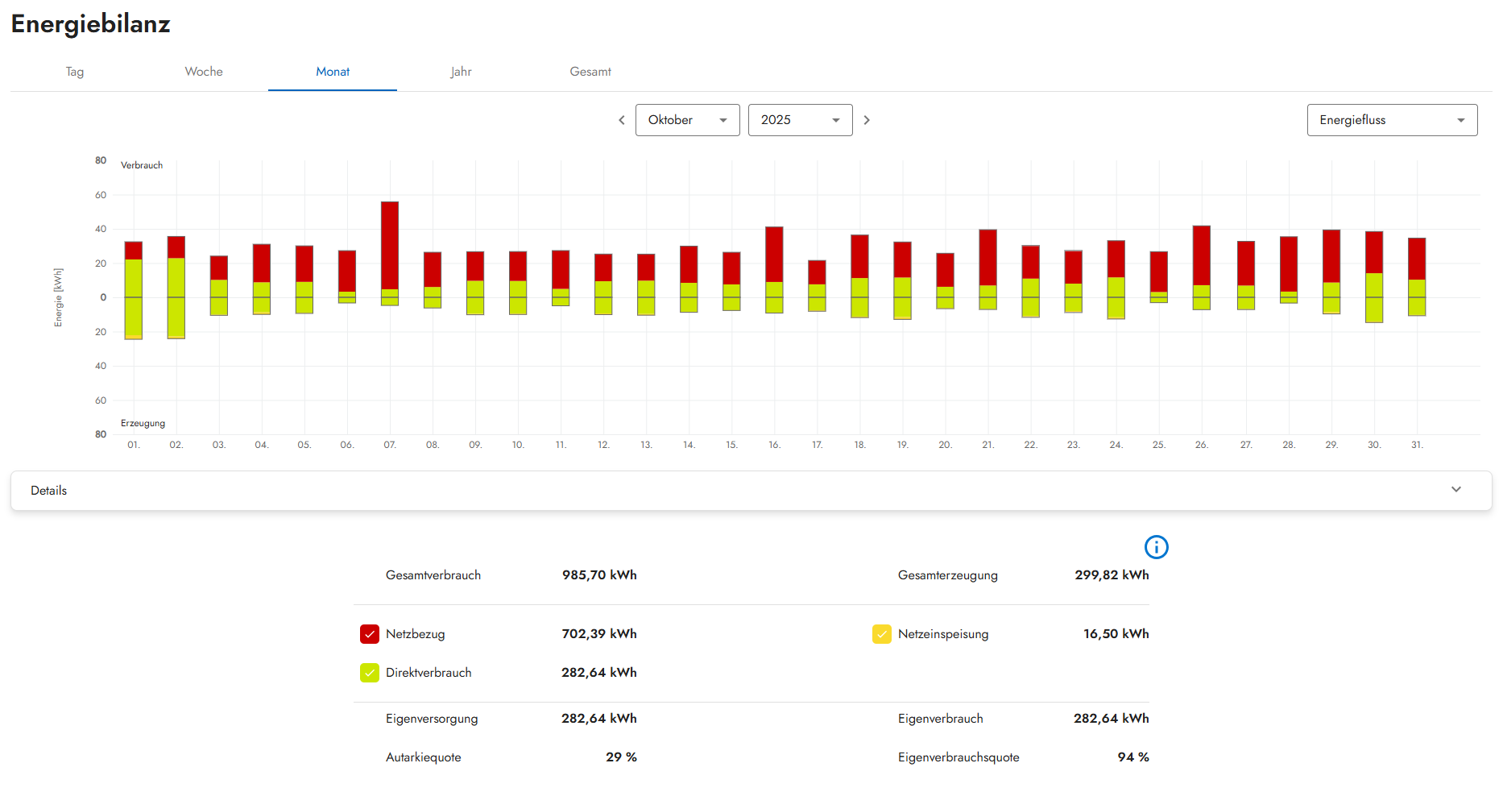Expand the Details panel chevron
This screenshot has height=788, width=1503.
tap(1455, 490)
